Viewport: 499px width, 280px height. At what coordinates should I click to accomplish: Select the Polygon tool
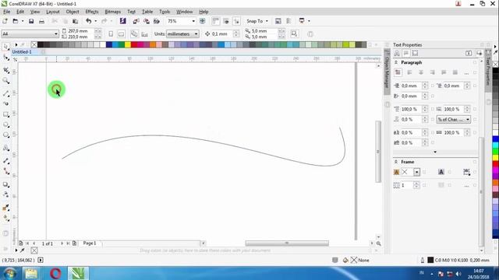pyautogui.click(x=5, y=135)
